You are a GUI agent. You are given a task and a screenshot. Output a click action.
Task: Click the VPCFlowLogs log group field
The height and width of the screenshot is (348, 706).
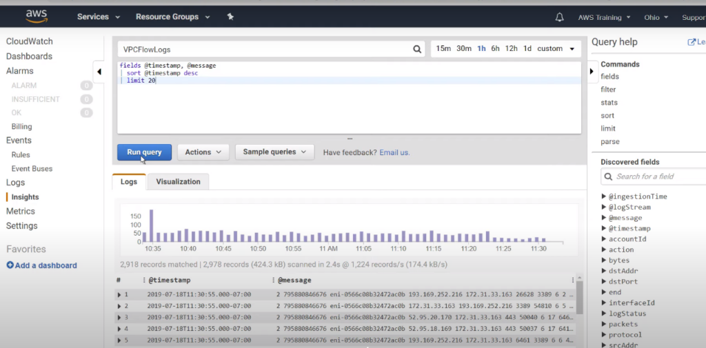click(271, 50)
